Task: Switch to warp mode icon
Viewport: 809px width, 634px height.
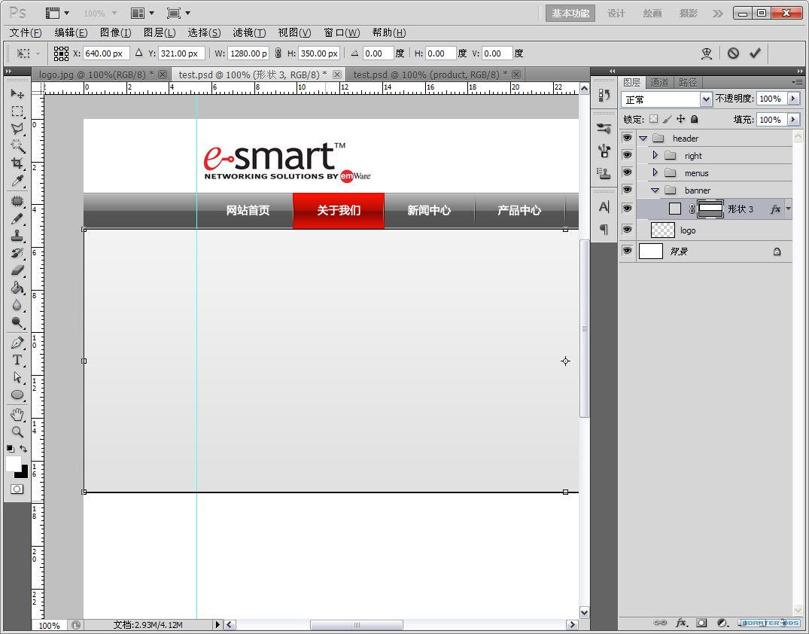Action: click(x=707, y=53)
